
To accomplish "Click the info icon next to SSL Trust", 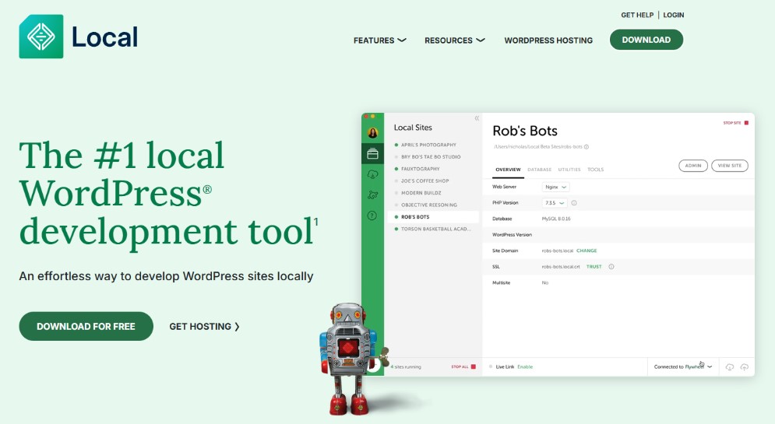I will [611, 267].
